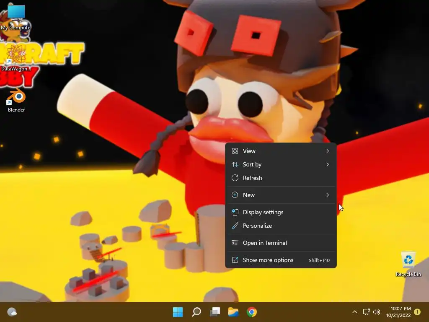The height and width of the screenshot is (322, 429).
Task: Open Task View on the taskbar
Action: pos(215,312)
